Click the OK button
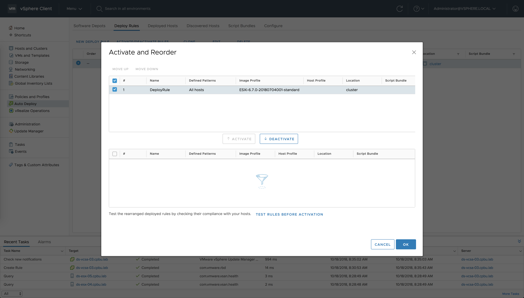The height and width of the screenshot is (298, 524). [x=406, y=244]
